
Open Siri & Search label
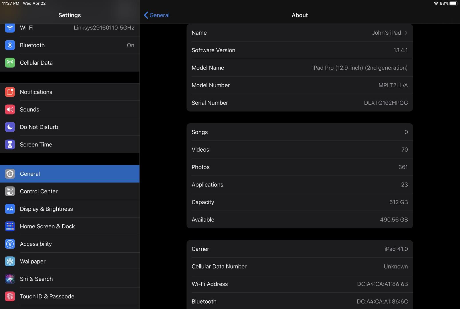click(x=36, y=279)
